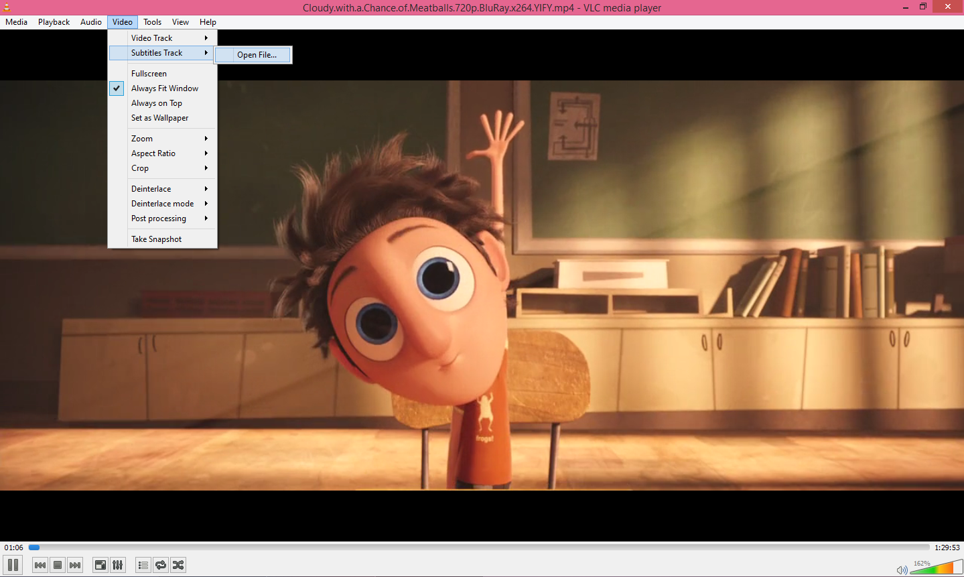Select Fullscreen from the Video menu
Viewport: 964px width, 577px height.
[x=163, y=74]
